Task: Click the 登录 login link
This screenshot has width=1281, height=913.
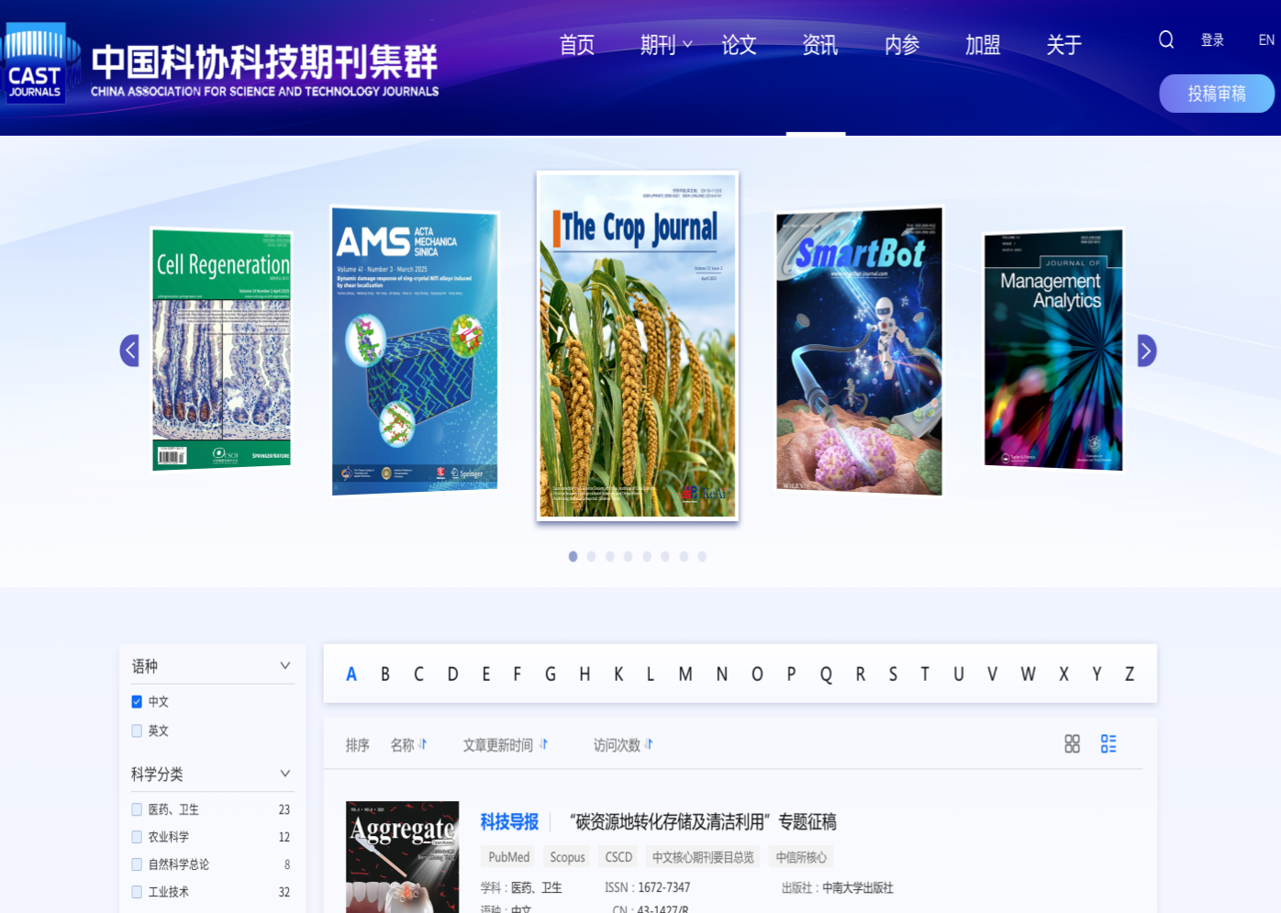Action: coord(1212,40)
